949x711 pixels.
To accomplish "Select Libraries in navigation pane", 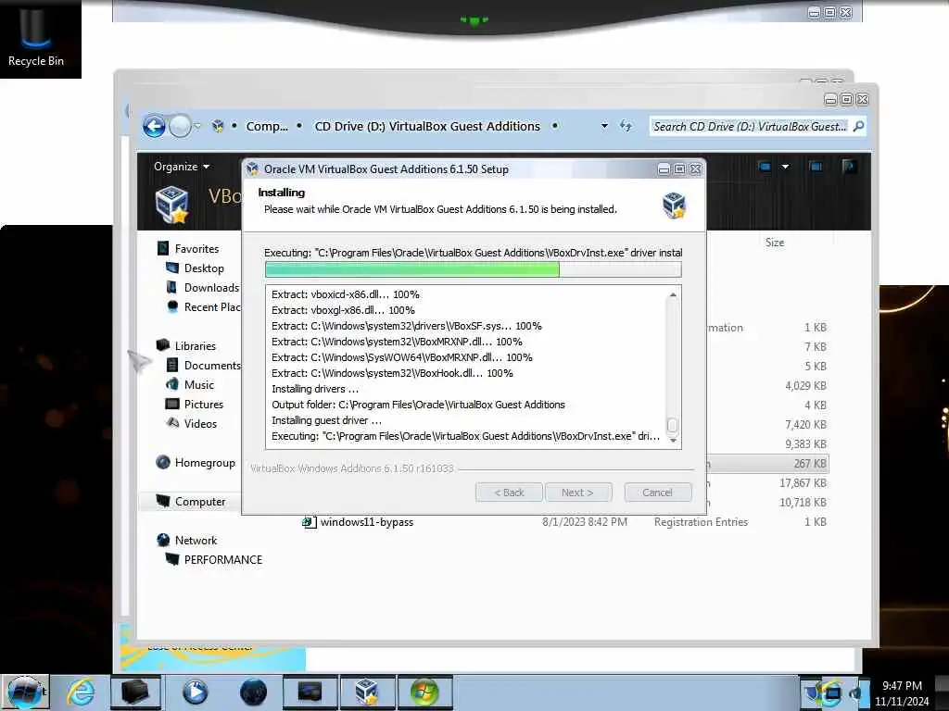I will click(x=195, y=346).
